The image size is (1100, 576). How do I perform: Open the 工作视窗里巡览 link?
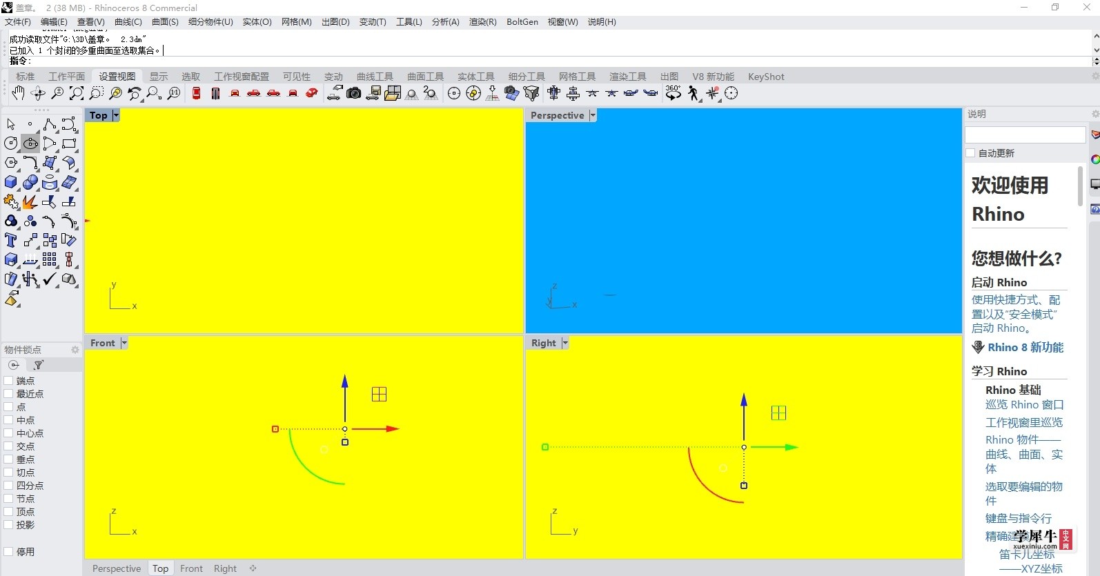(x=1024, y=422)
